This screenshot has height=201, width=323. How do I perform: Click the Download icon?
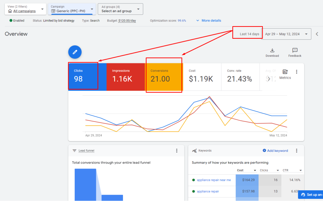click(x=272, y=50)
